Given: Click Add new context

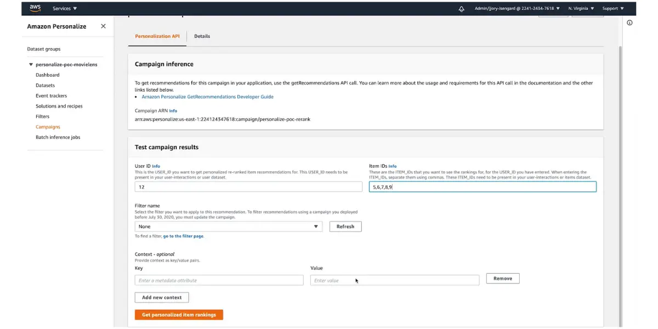Looking at the screenshot, I should pyautogui.click(x=162, y=297).
